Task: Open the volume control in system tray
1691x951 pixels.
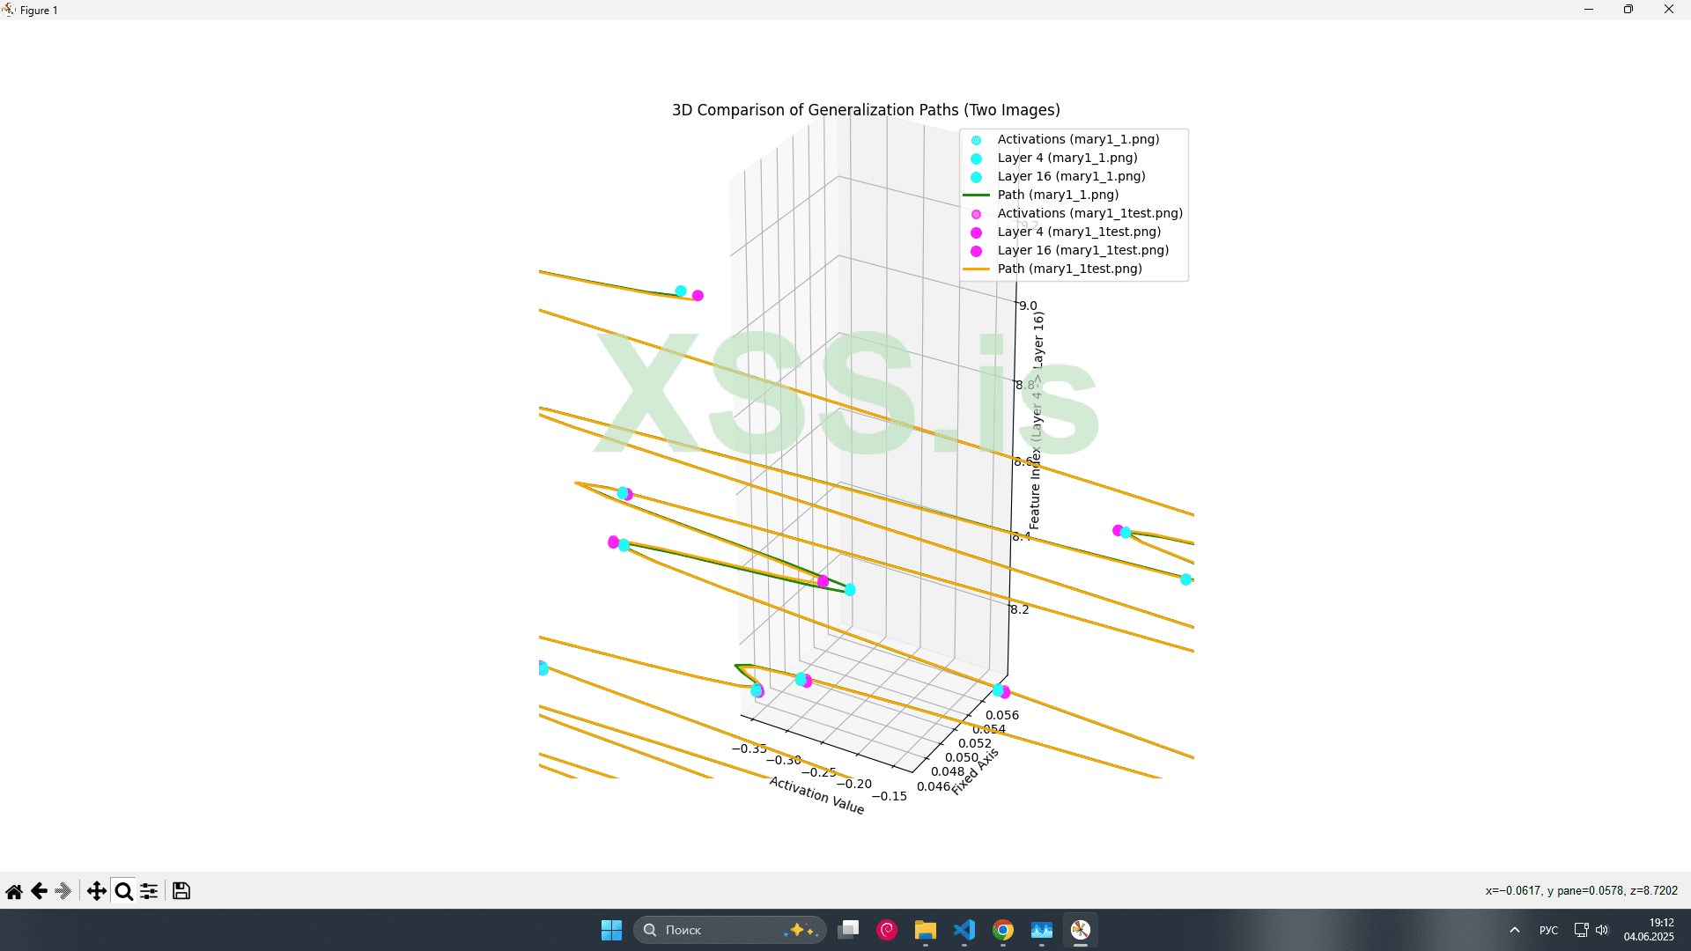Action: tap(1602, 930)
